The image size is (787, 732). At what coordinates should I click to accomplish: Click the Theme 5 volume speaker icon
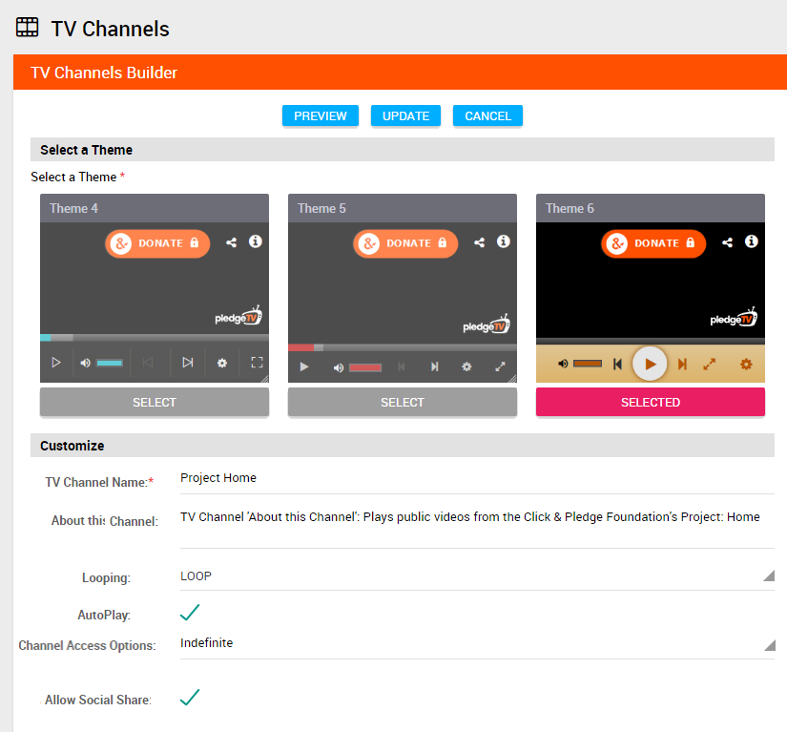(339, 368)
